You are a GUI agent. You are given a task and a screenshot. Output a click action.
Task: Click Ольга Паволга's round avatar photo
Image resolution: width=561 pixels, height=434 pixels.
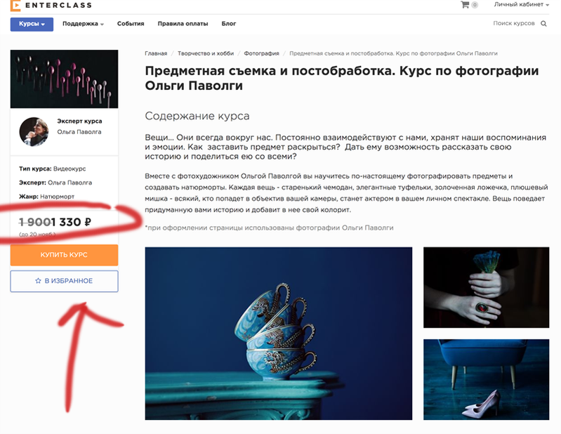[x=34, y=131]
